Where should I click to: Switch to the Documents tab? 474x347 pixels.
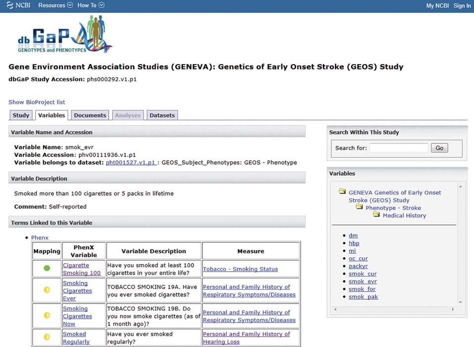click(x=90, y=115)
